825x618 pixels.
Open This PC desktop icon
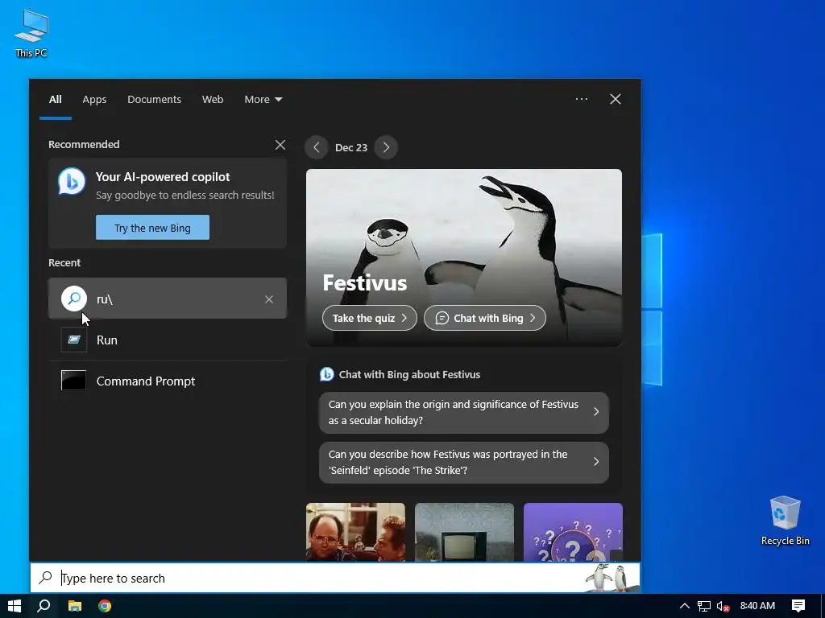[31, 33]
